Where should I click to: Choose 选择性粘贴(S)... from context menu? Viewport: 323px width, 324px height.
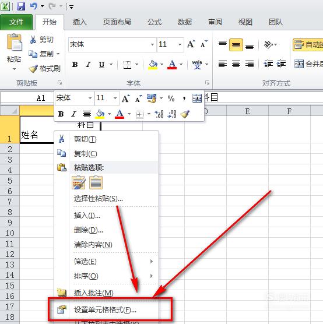pyautogui.click(x=106, y=199)
